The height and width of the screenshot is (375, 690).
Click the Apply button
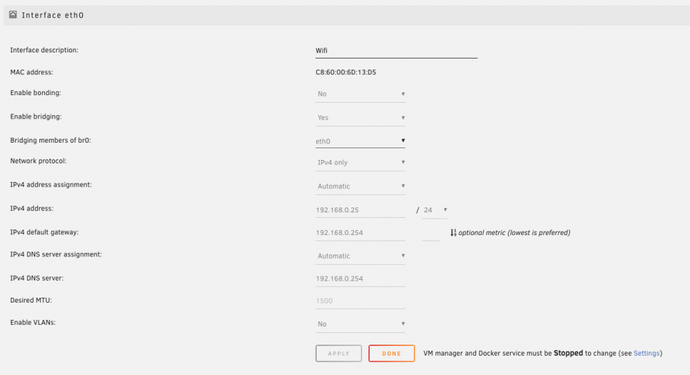coord(338,354)
